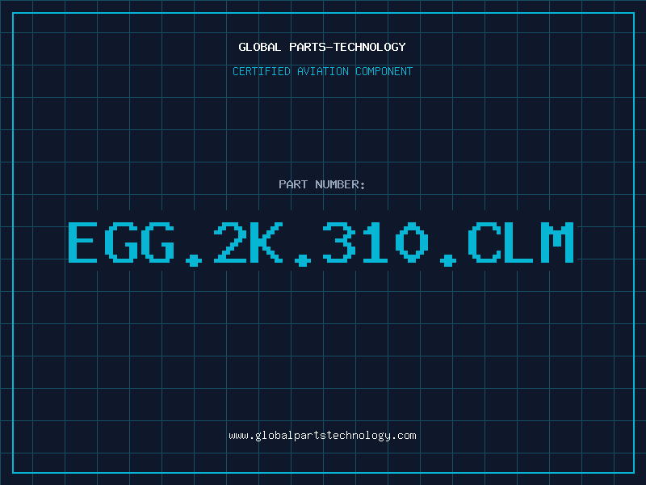Select the CLM segment of part number
646x485 pixels.
pyautogui.click(x=521, y=242)
